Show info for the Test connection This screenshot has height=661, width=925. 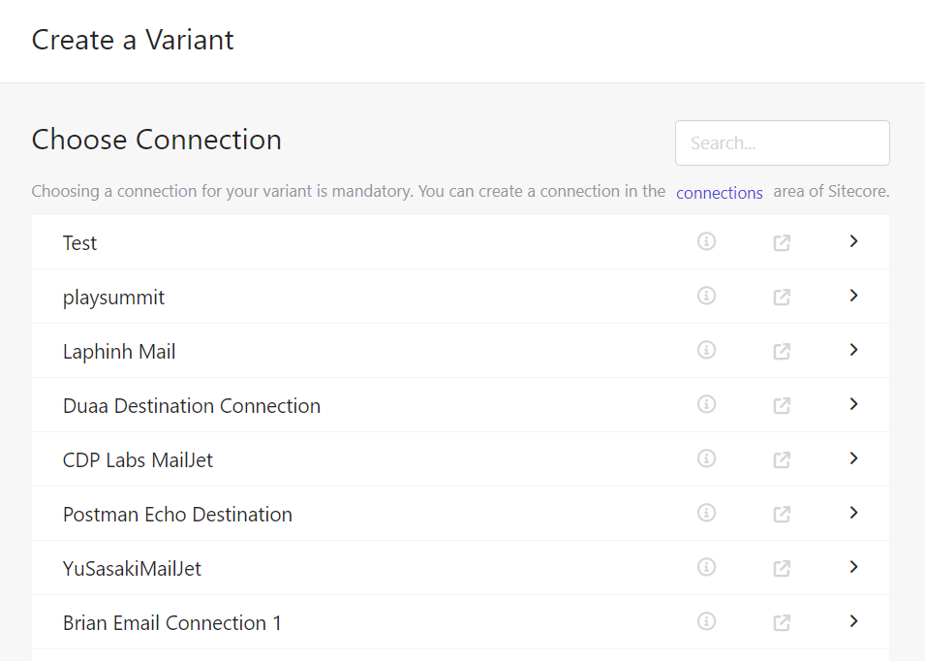coord(706,241)
